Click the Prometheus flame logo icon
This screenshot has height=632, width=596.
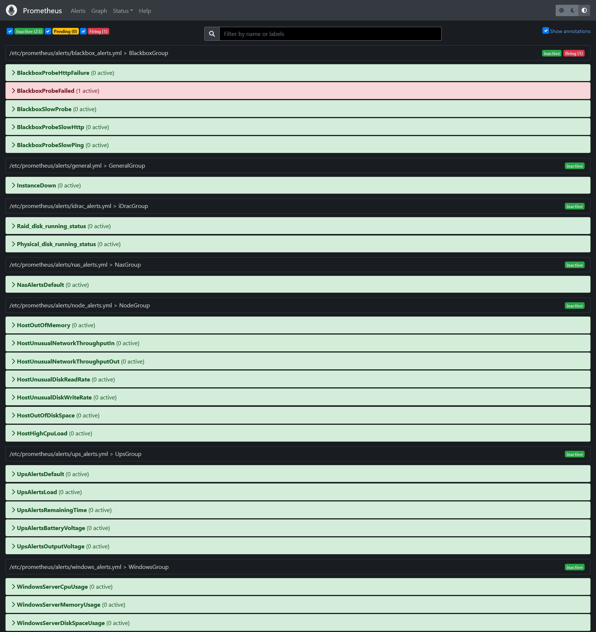(x=11, y=10)
